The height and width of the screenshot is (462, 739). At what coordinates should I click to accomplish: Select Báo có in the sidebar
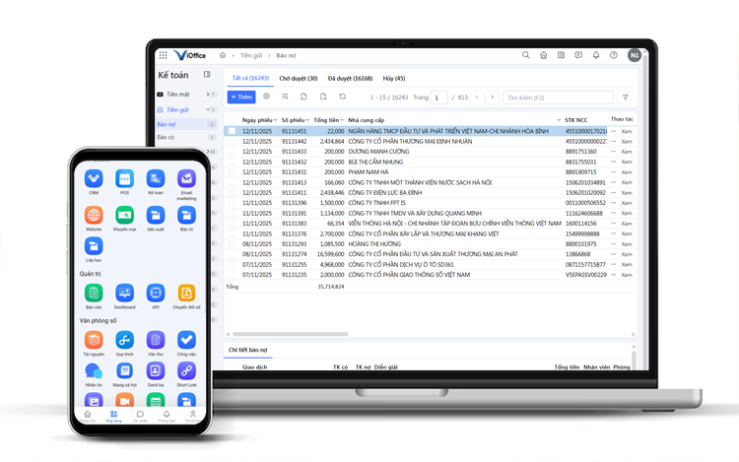pyautogui.click(x=166, y=137)
